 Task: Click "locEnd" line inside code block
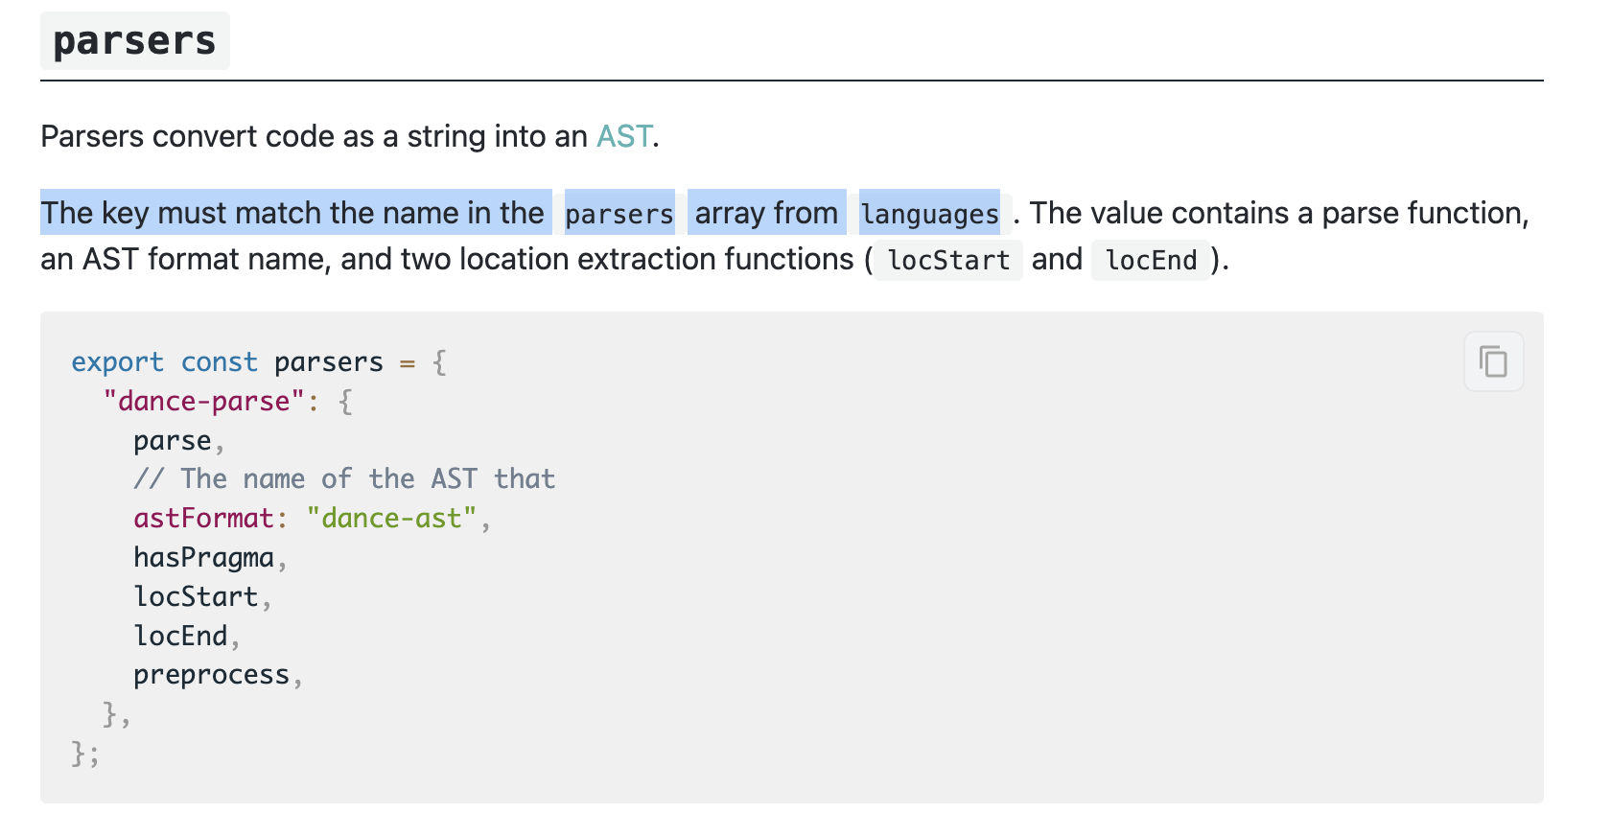(x=180, y=636)
